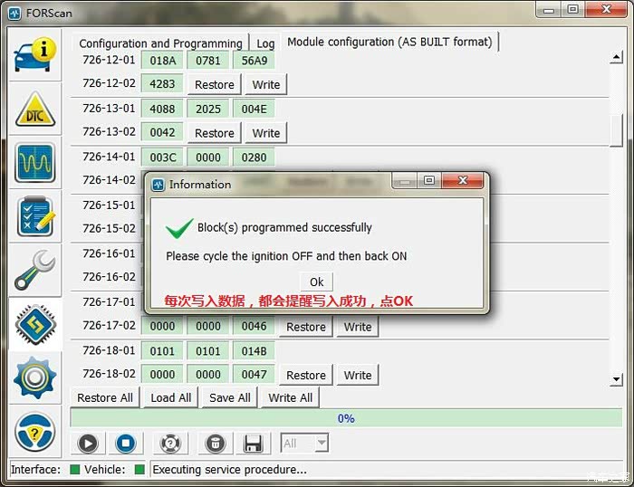Image resolution: width=634 pixels, height=487 pixels.
Task: Minimize the FORScan window
Action: pyautogui.click(x=549, y=10)
